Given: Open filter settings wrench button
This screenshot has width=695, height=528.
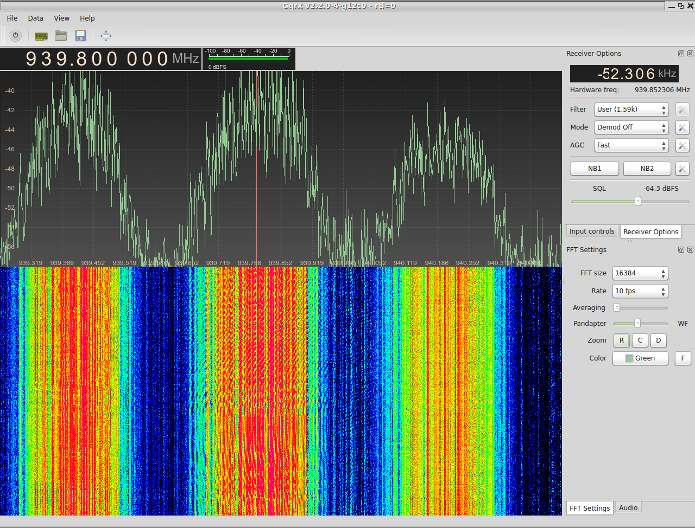Looking at the screenshot, I should coord(682,110).
